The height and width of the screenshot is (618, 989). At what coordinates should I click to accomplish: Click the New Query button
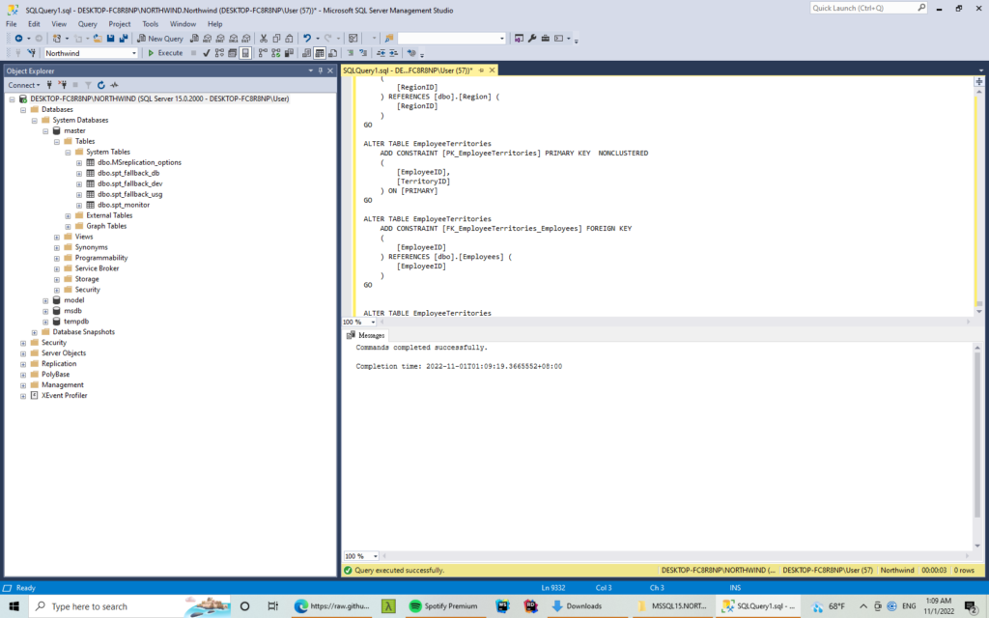[x=160, y=39]
